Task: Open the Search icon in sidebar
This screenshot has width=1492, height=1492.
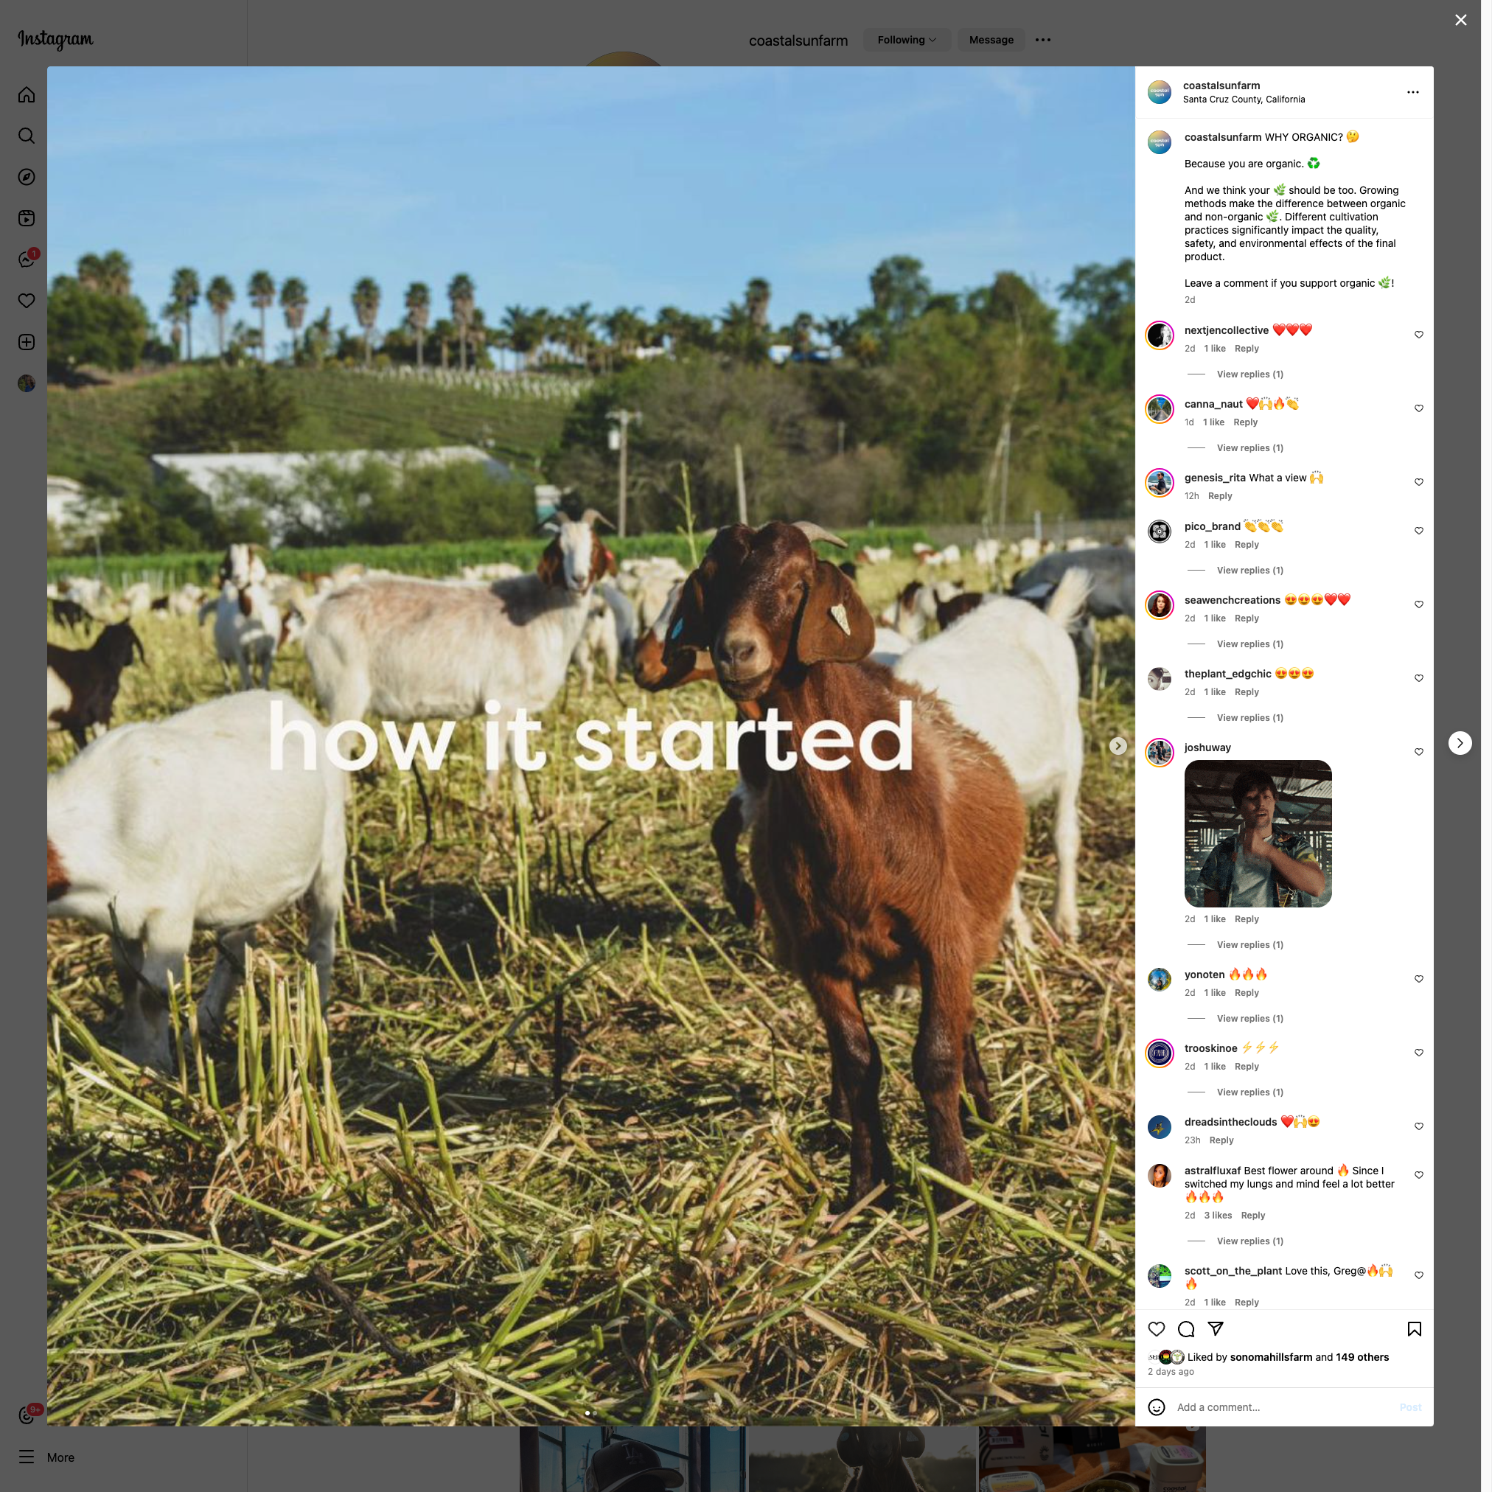Action: point(27,136)
